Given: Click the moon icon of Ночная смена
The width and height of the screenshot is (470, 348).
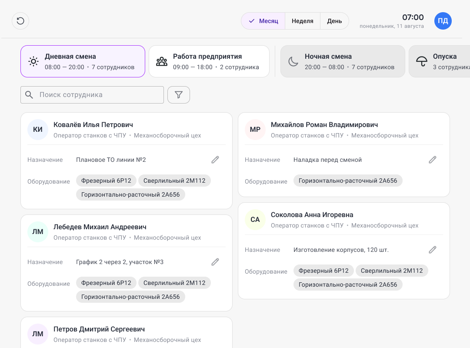Looking at the screenshot, I should pyautogui.click(x=293, y=61).
